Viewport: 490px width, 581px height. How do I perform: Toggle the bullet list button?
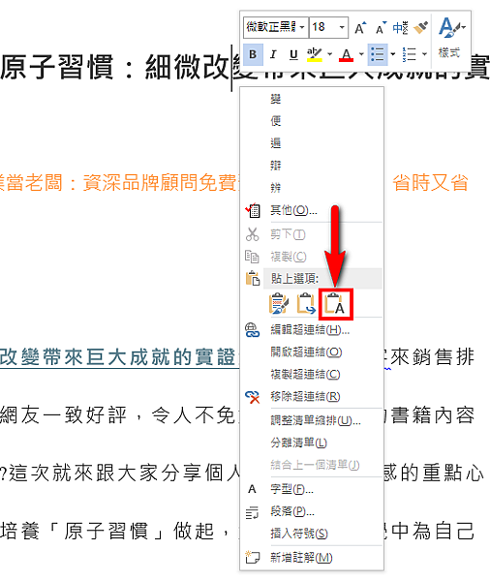pyautogui.click(x=378, y=54)
